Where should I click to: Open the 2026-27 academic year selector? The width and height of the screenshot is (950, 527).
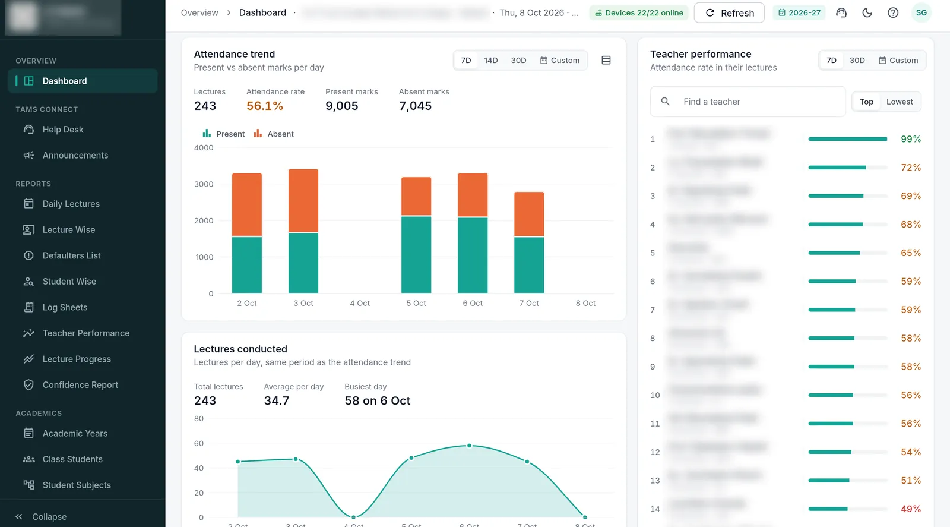point(799,12)
